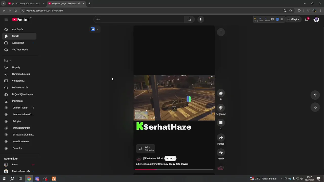The height and width of the screenshot is (182, 324).
Task: Open Anahtar Kelime sidebar item
Action: [x=19, y=115]
